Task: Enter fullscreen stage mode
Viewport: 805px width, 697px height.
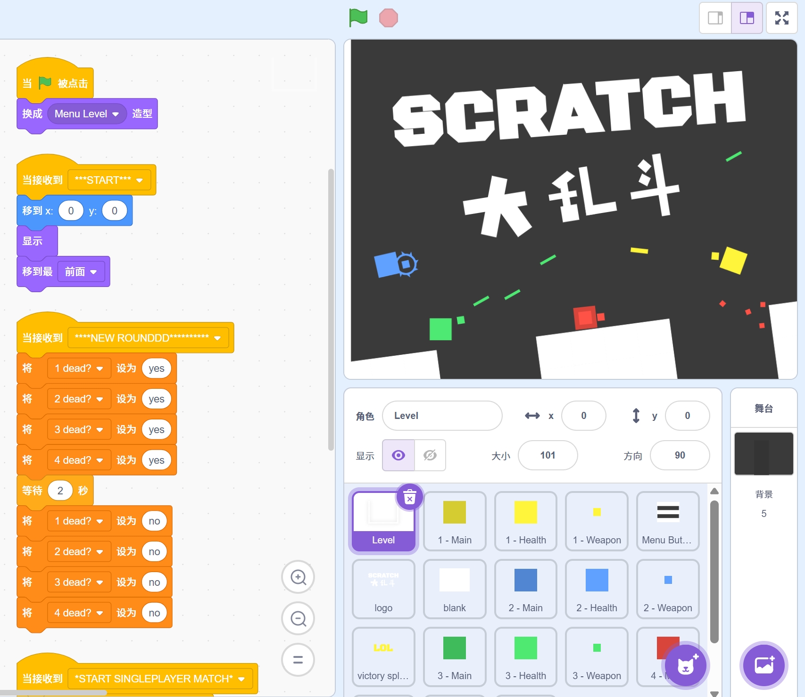Action: click(781, 18)
